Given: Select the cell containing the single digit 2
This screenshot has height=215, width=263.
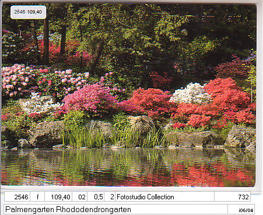Looking at the screenshot, I should coord(110,197).
